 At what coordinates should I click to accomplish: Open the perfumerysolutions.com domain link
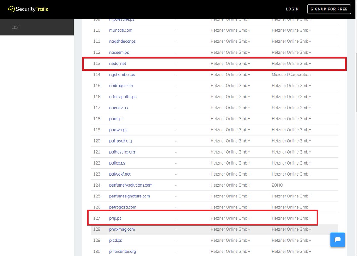131,185
